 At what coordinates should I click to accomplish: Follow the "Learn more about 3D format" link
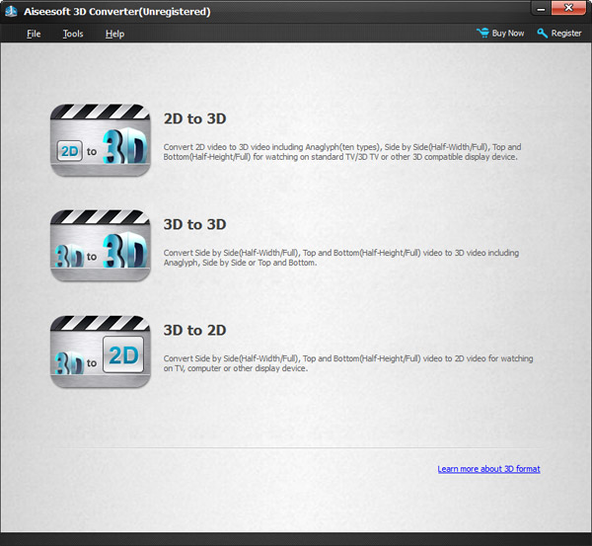pyautogui.click(x=488, y=469)
